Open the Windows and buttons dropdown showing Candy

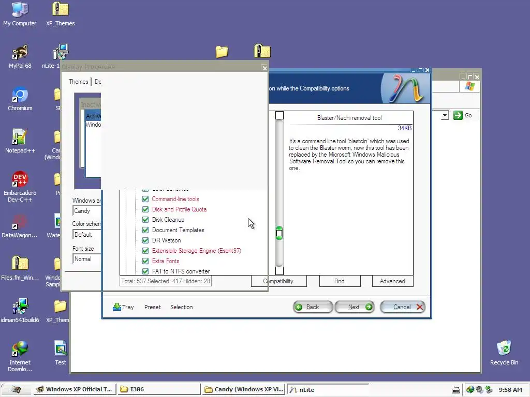[86, 211]
